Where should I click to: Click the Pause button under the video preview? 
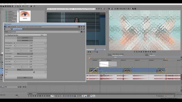click(144, 52)
